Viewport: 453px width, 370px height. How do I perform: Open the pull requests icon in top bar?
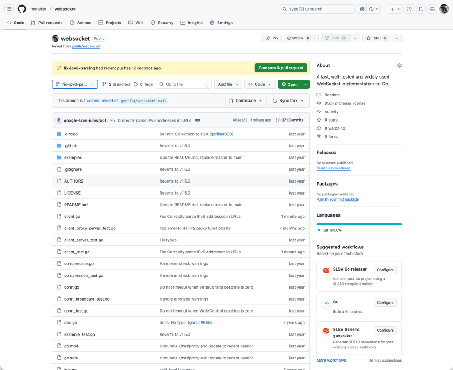(x=421, y=9)
